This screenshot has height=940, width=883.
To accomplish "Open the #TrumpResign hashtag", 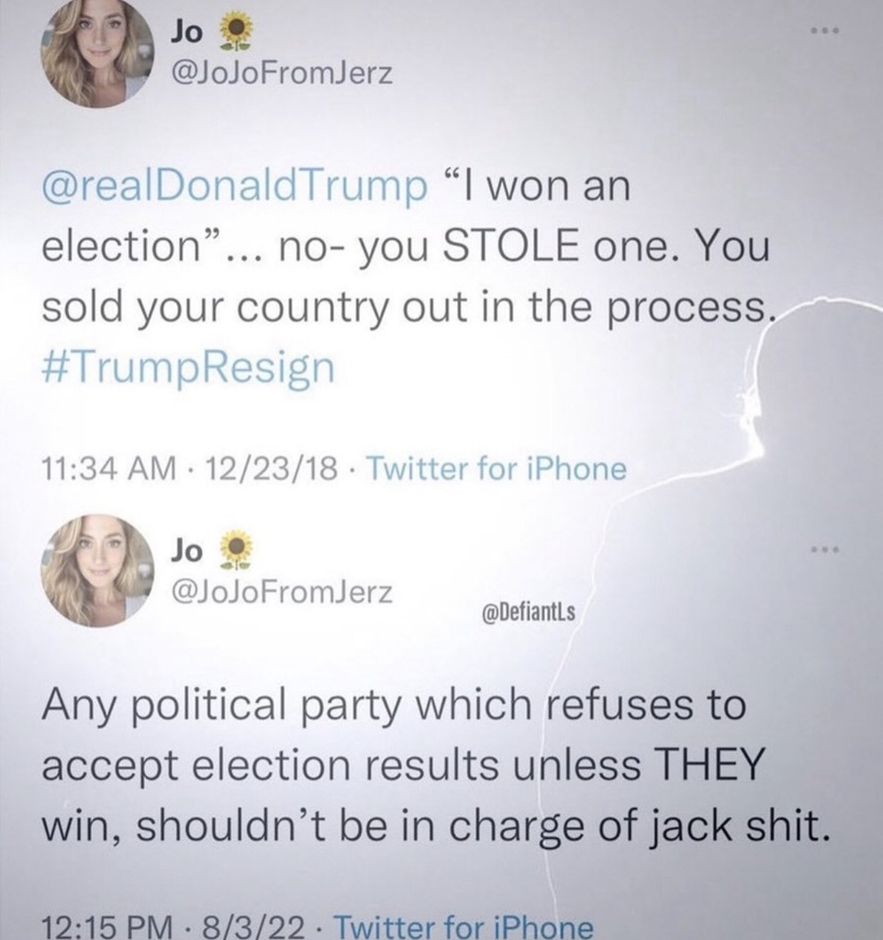I will click(187, 368).
